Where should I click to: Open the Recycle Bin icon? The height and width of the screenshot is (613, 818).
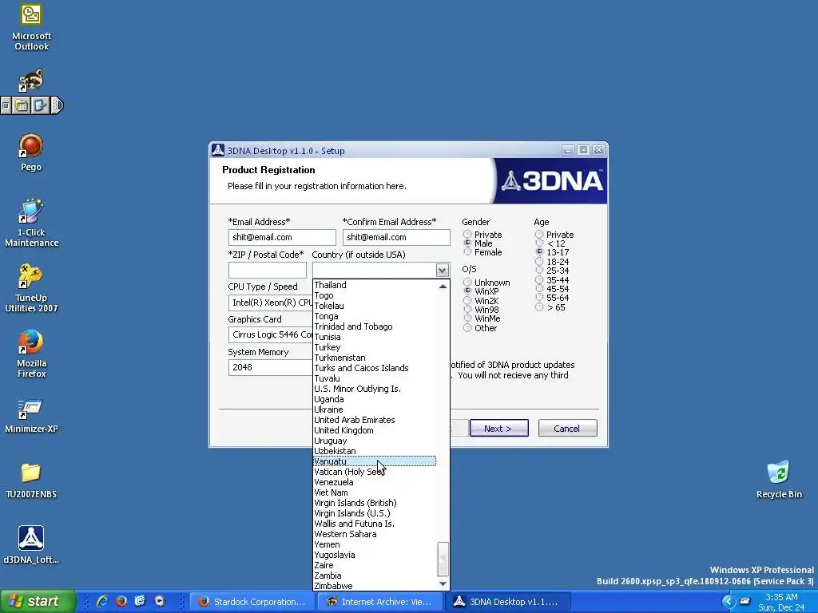tap(779, 480)
